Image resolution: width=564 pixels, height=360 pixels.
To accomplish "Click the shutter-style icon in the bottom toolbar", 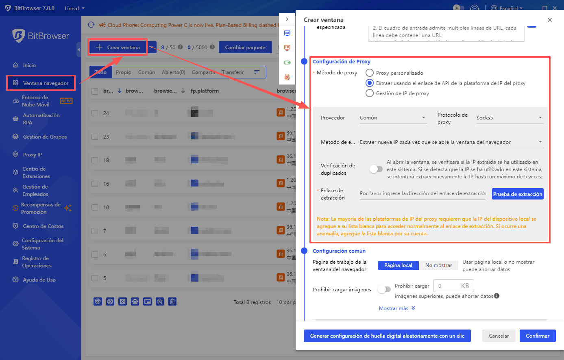I will click(98, 301).
